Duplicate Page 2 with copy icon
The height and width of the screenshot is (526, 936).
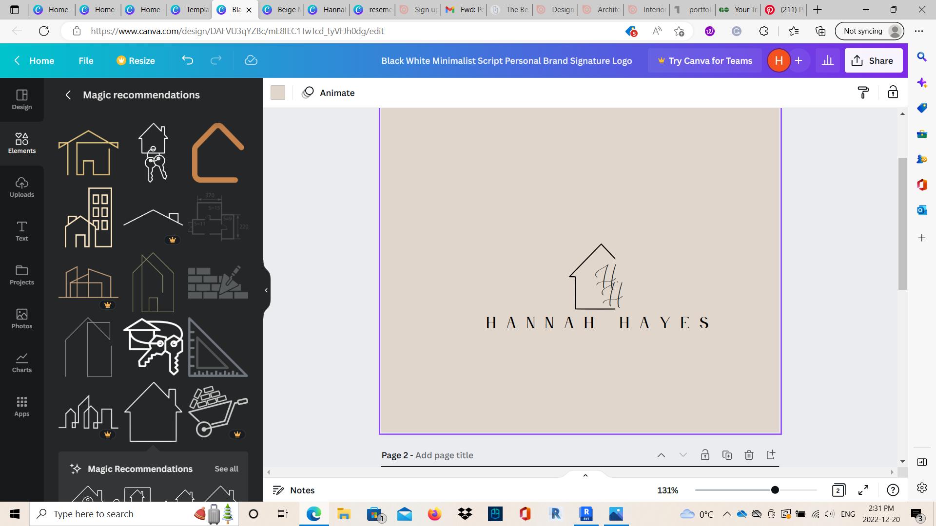pyautogui.click(x=727, y=455)
